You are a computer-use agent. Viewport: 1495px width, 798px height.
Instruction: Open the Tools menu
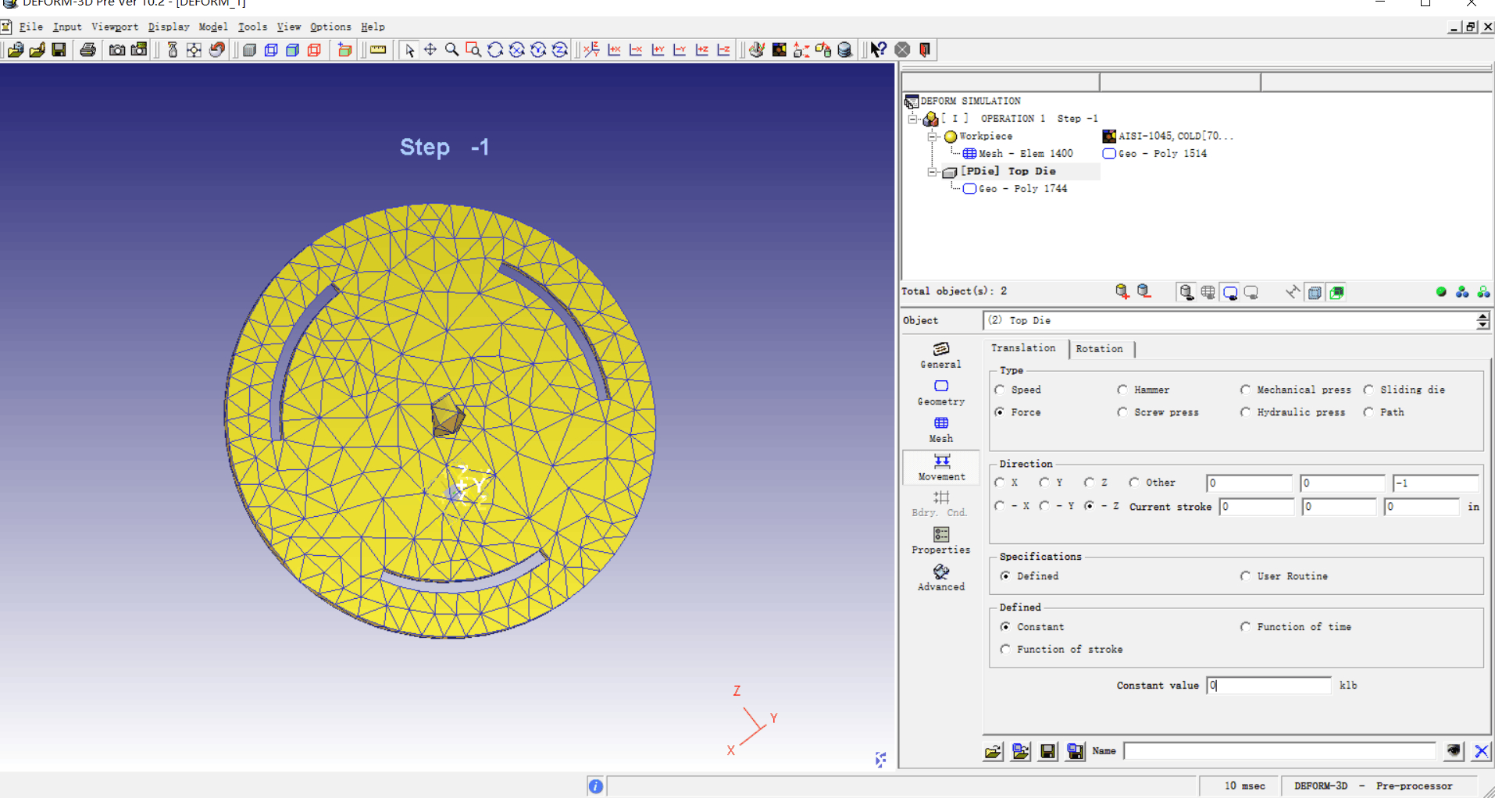[252, 27]
